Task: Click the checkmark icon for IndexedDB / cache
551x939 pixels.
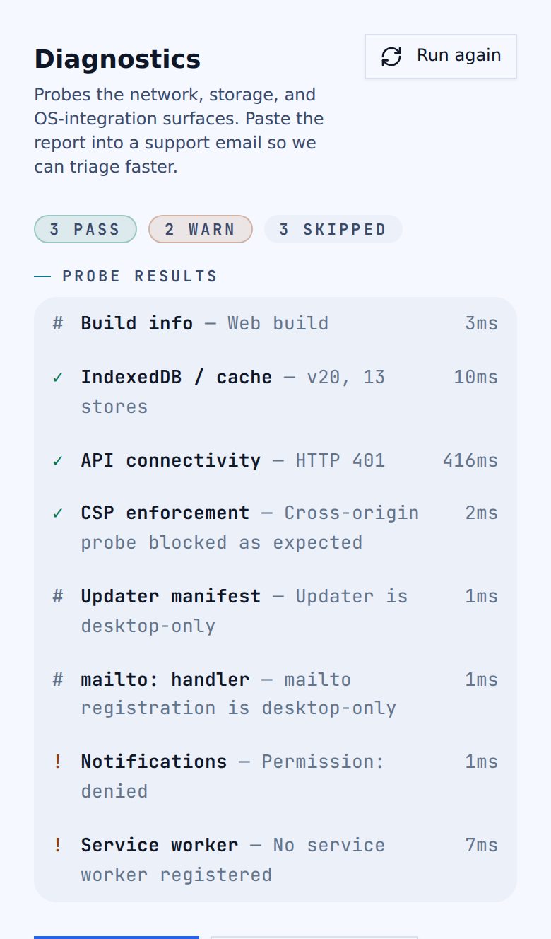Action: tap(58, 378)
